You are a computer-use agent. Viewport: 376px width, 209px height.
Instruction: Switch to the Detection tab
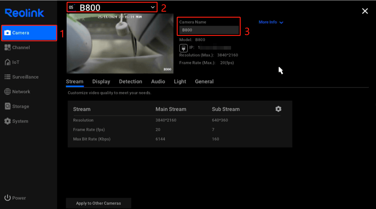click(131, 82)
